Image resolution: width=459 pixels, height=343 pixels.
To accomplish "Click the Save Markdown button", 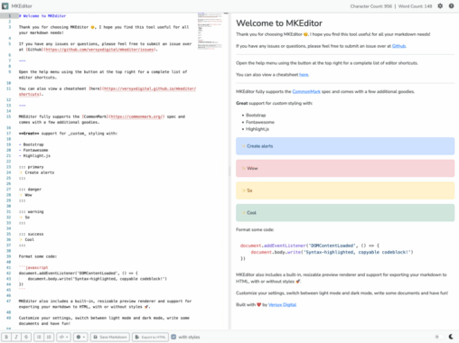I will 110,337.
